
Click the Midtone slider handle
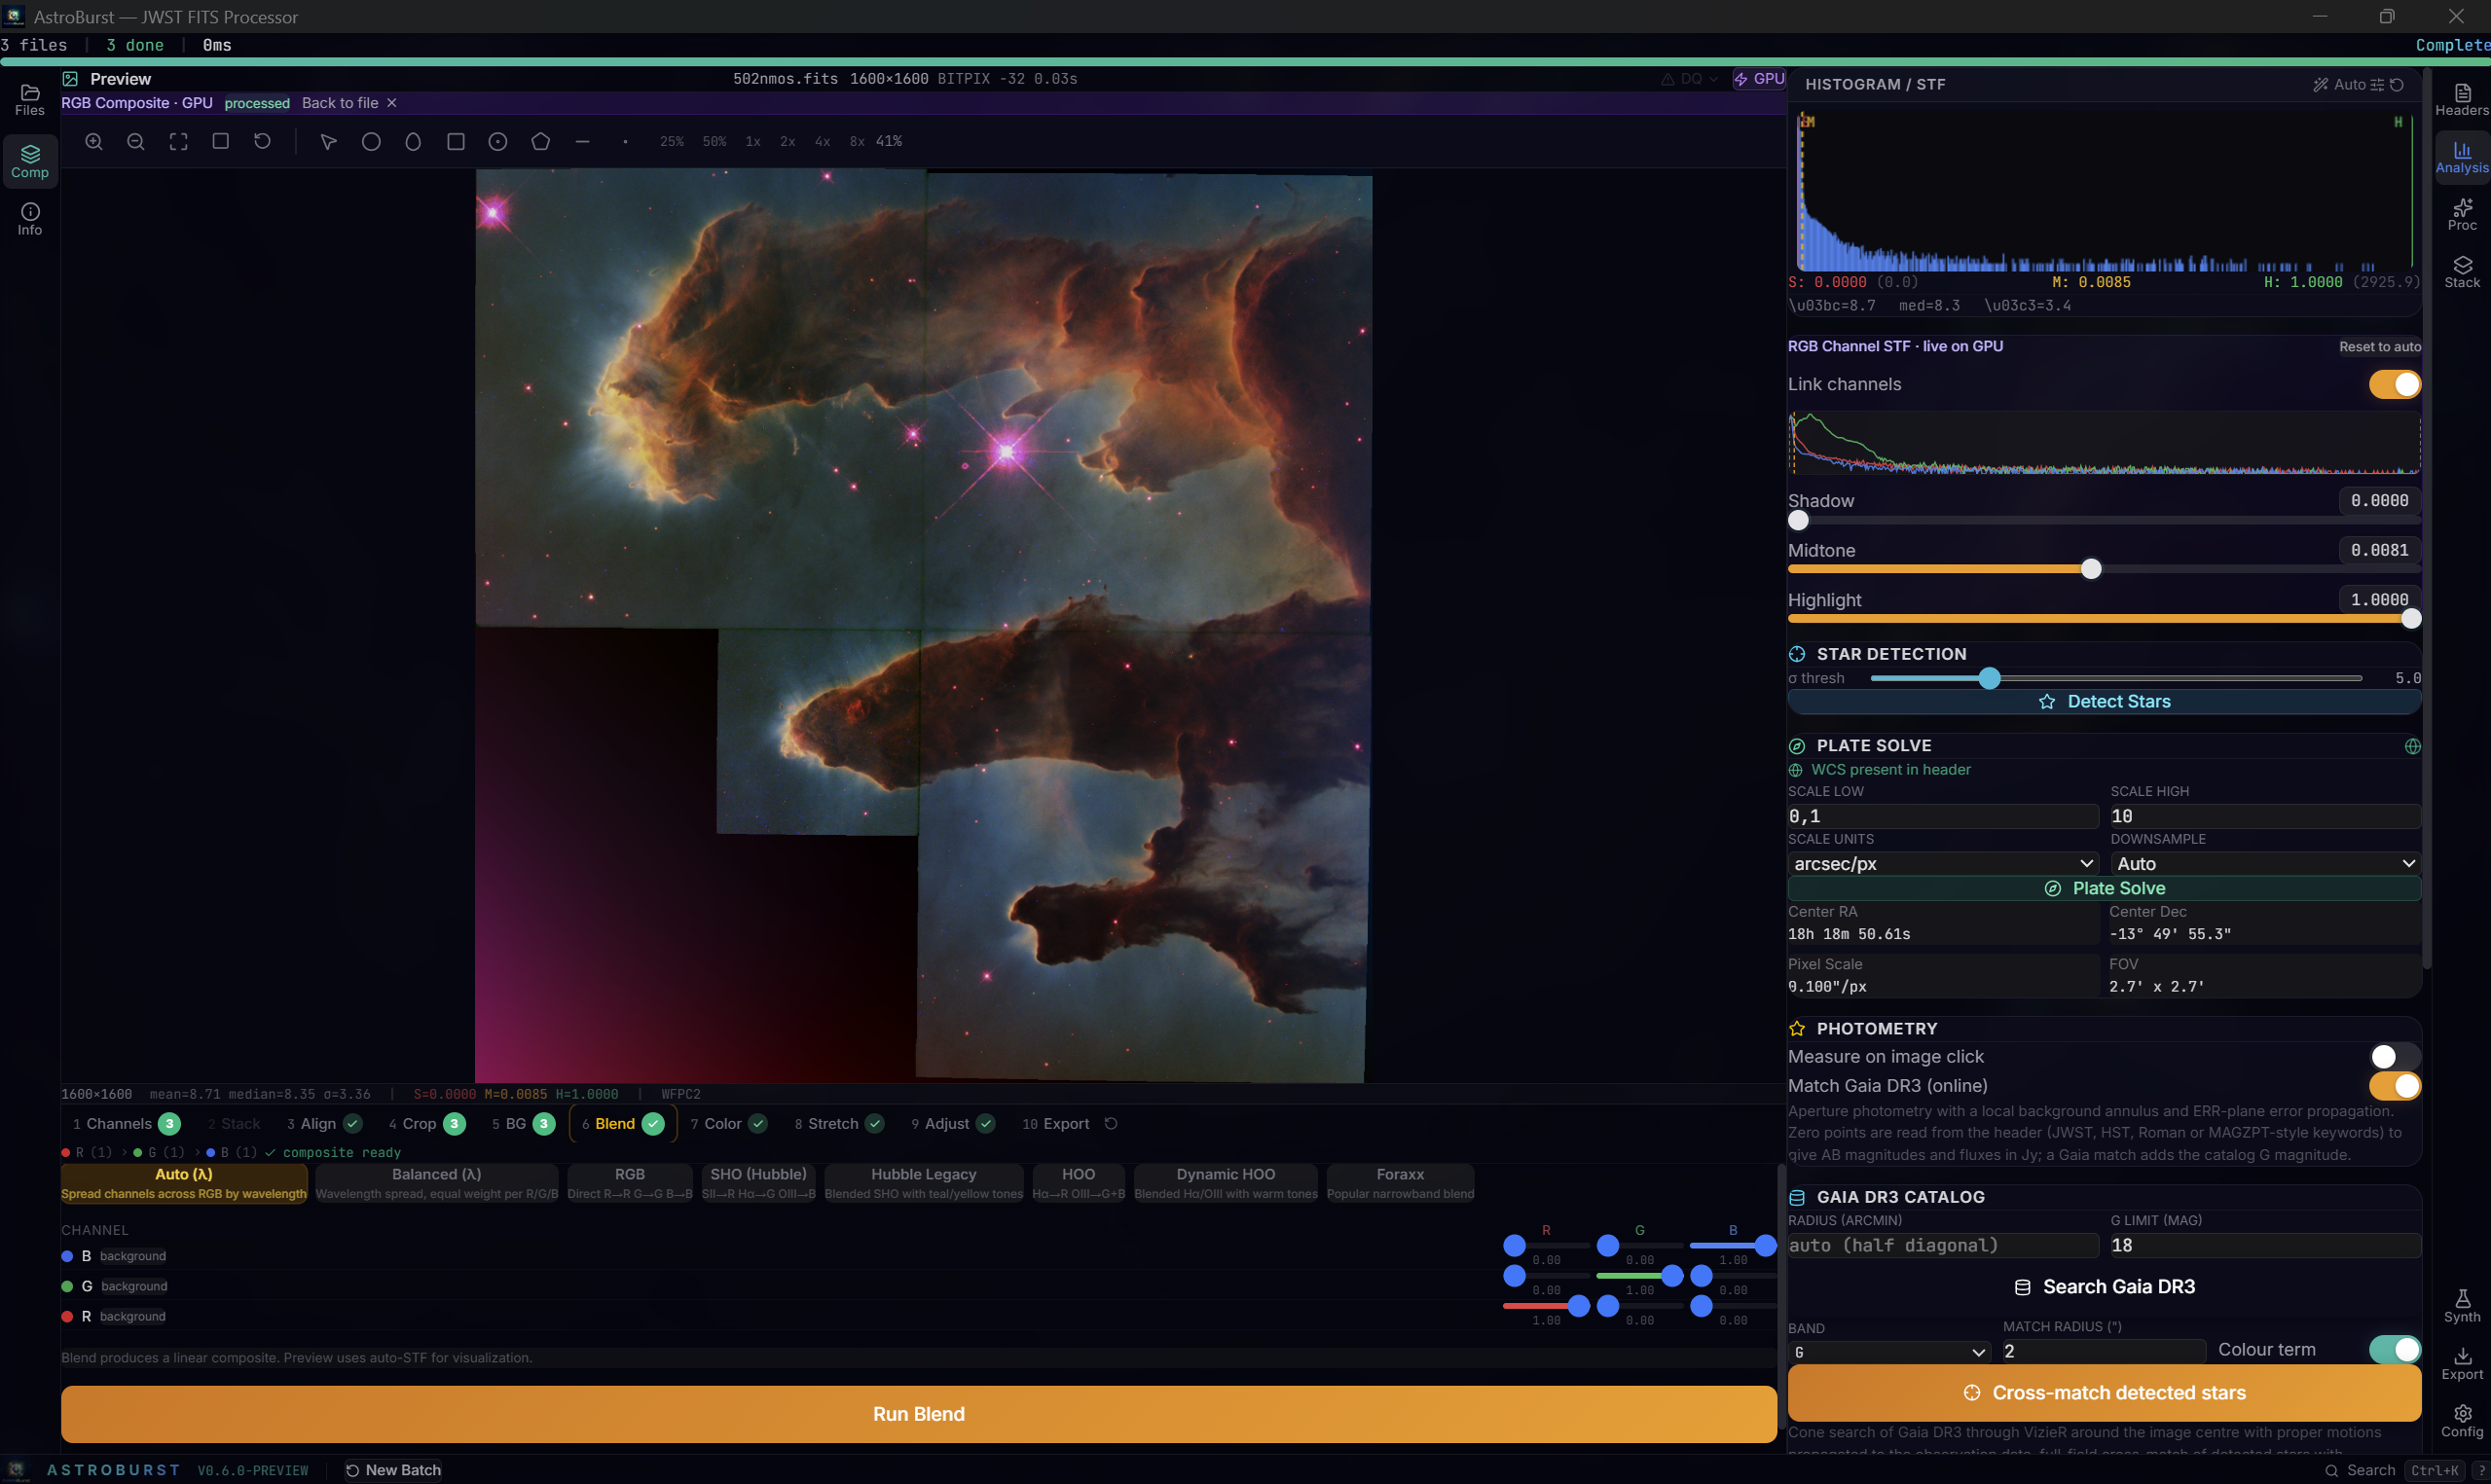(x=2090, y=569)
